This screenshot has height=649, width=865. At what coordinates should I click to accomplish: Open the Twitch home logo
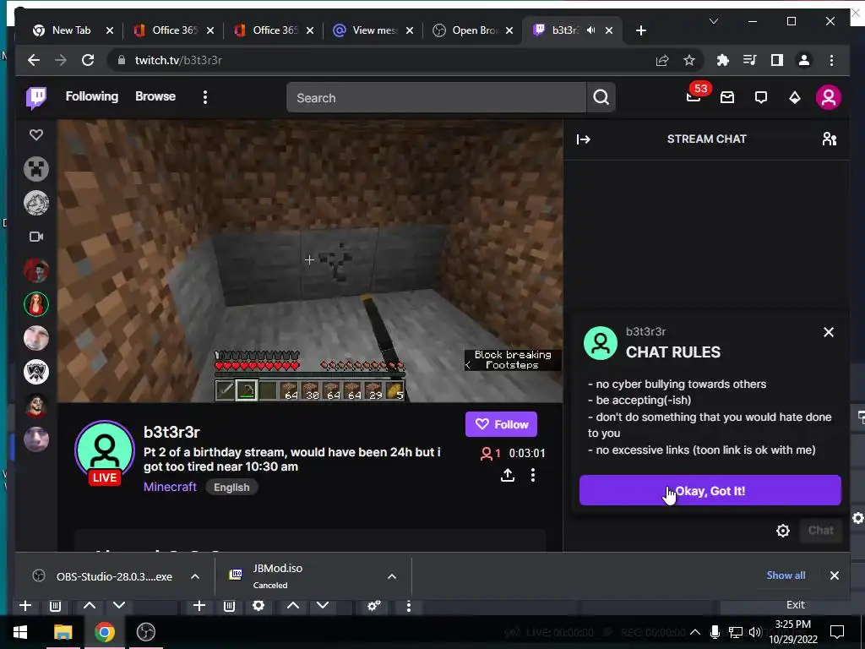36,98
